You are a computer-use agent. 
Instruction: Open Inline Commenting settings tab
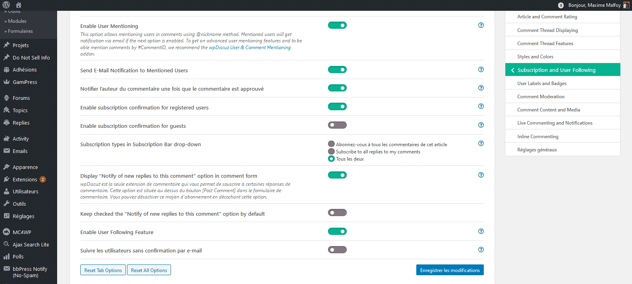tap(562, 136)
